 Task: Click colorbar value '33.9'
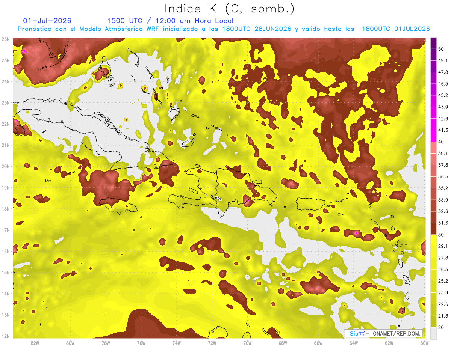coord(443,200)
